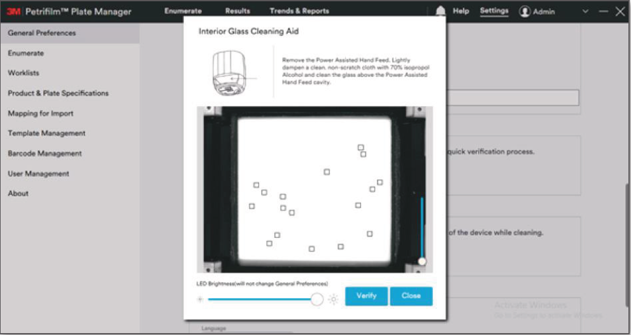The width and height of the screenshot is (631, 335).
Task: Open Trends & Reports
Action: click(299, 11)
